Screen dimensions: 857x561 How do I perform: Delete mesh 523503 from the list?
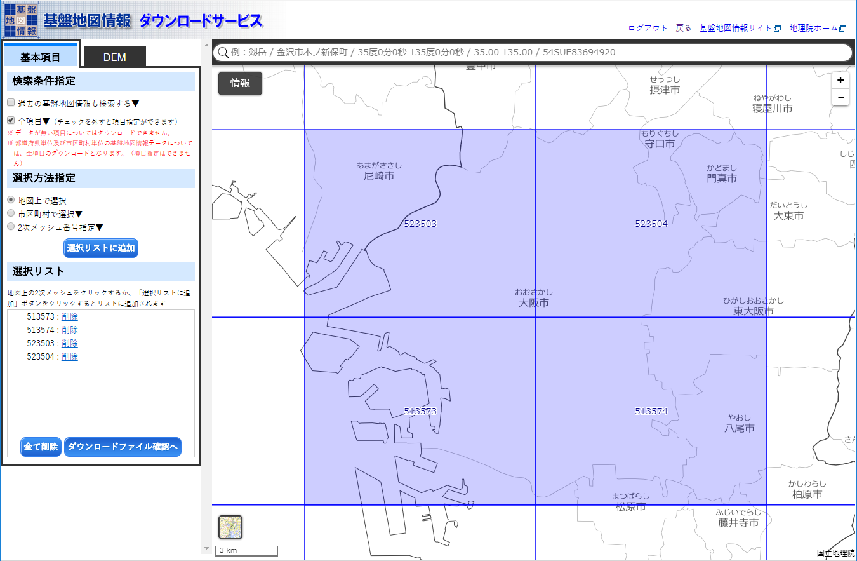click(x=70, y=343)
